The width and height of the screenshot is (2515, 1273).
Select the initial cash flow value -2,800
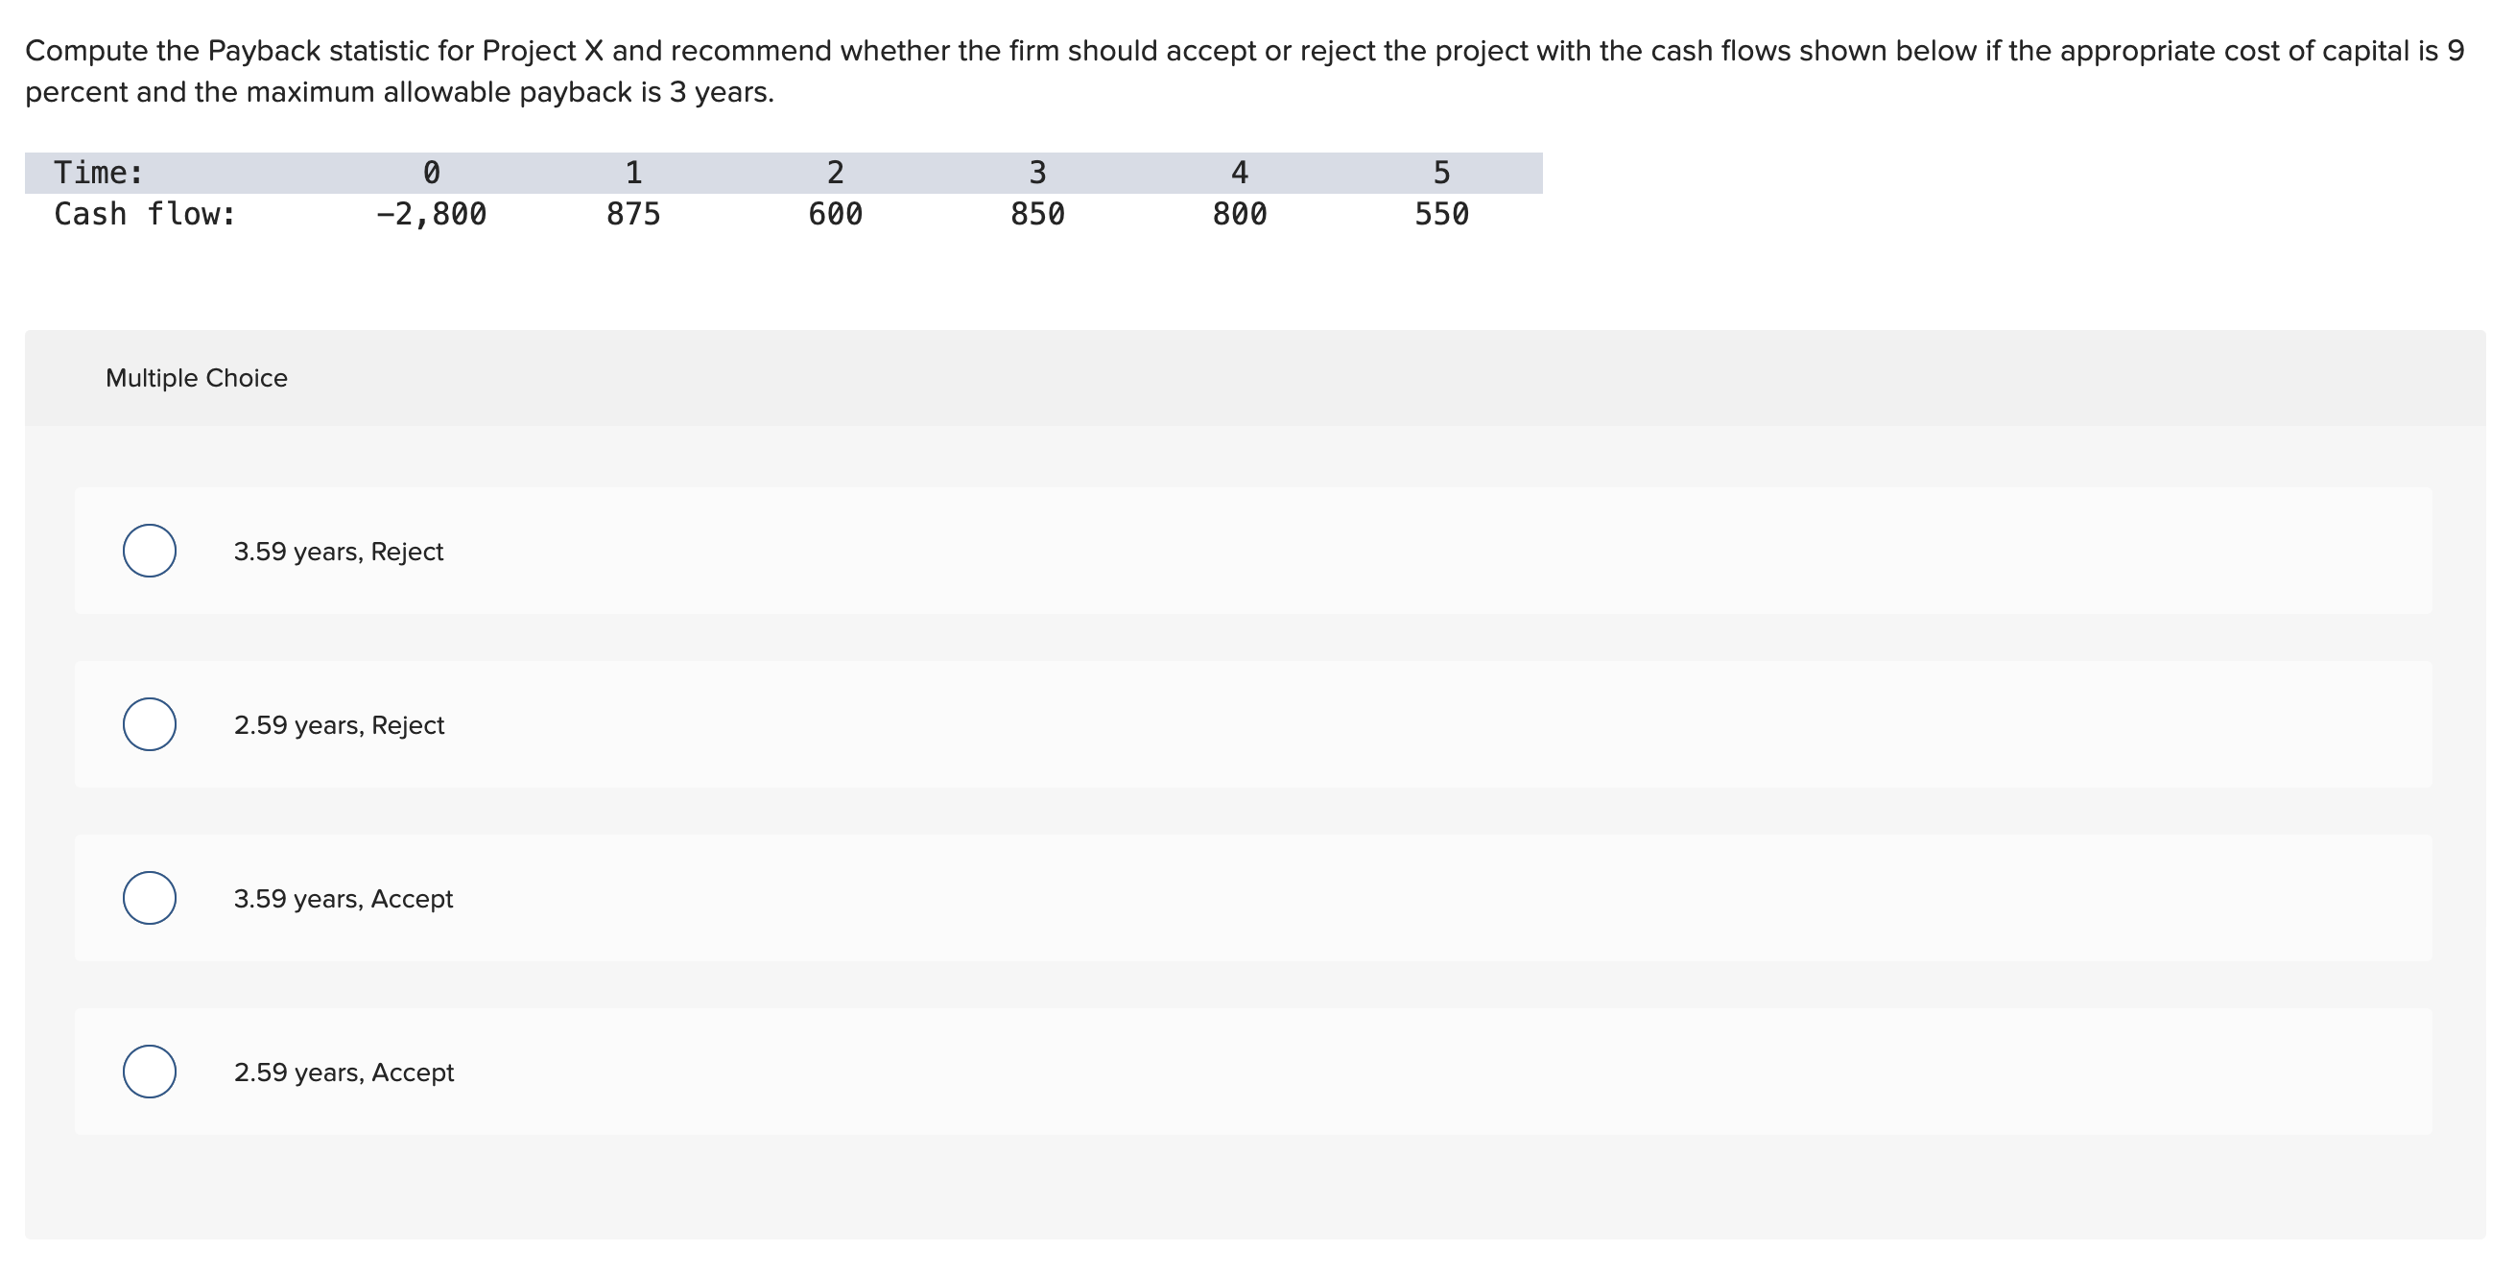pos(430,214)
